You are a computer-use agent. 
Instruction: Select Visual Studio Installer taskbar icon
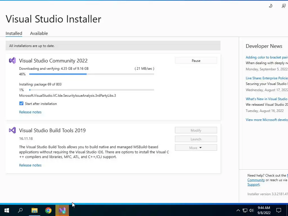click(x=62, y=210)
